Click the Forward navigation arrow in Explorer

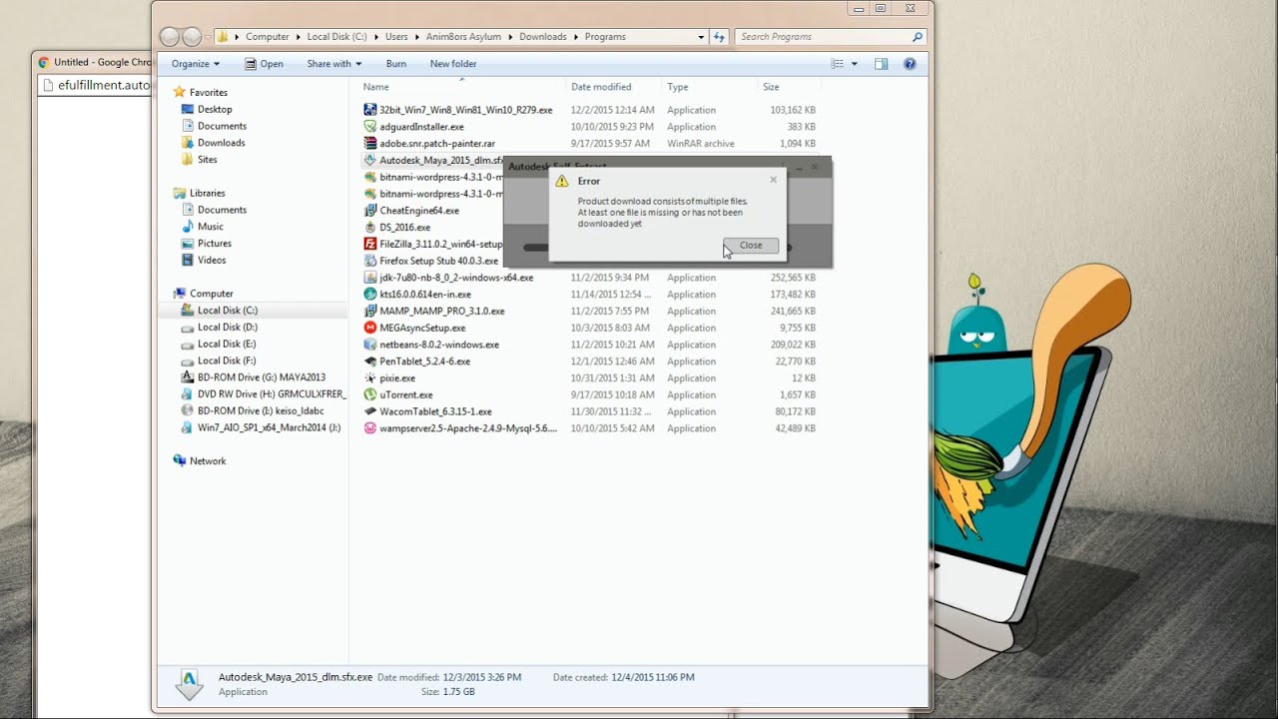[x=192, y=37]
